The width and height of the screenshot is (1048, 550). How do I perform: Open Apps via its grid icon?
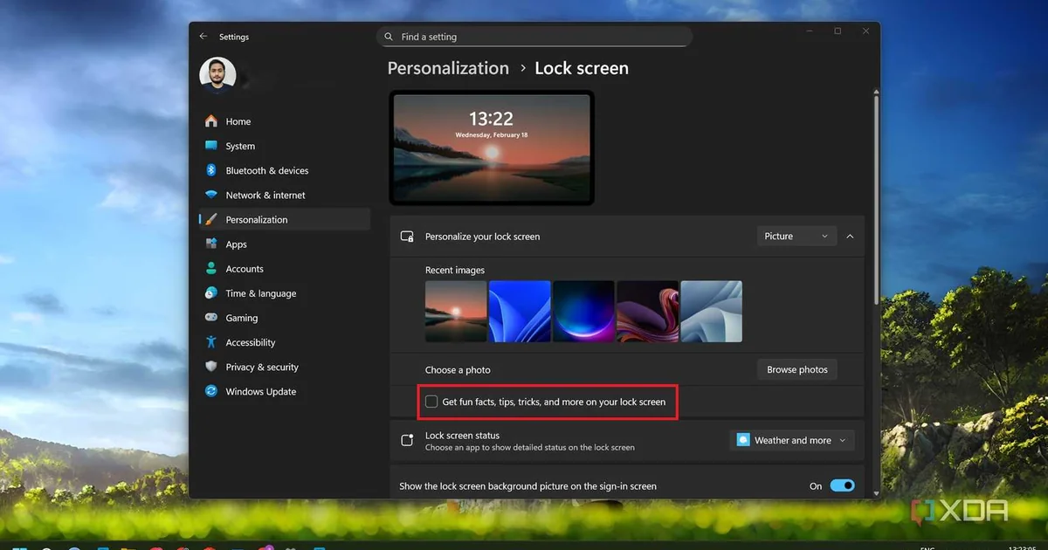[x=211, y=244]
